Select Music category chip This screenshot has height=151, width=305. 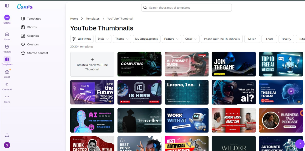(252, 39)
